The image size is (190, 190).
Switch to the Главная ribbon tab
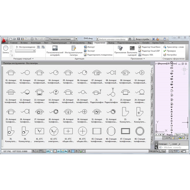pyautogui.click(x=14, y=43)
